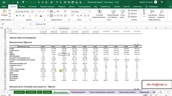Click the filter funnel icon in quick access toolbar

click(23, 2)
